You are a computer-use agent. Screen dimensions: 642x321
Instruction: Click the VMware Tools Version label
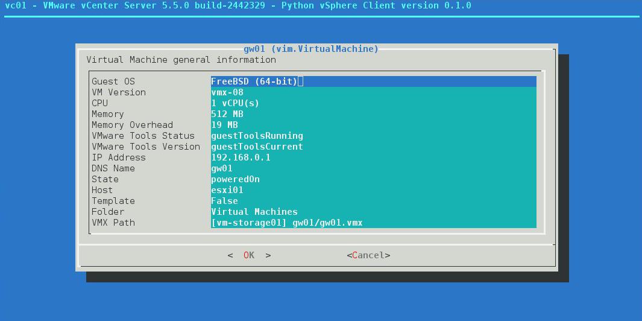pos(146,147)
